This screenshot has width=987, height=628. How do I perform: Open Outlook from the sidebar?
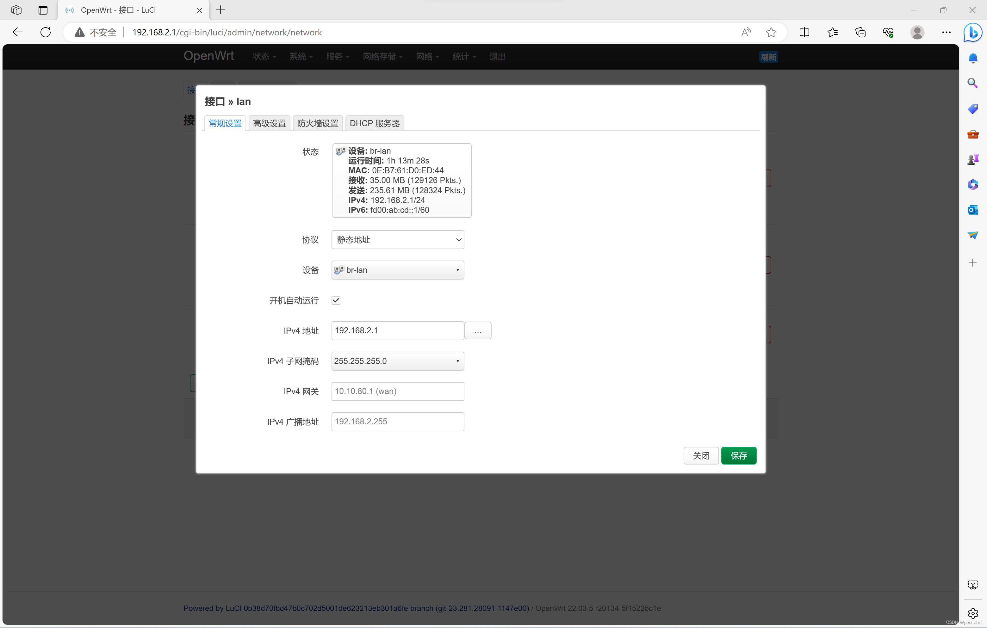973,210
